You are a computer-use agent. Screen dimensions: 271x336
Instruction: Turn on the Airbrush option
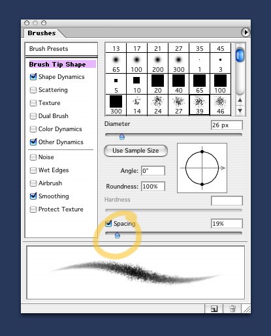click(33, 183)
